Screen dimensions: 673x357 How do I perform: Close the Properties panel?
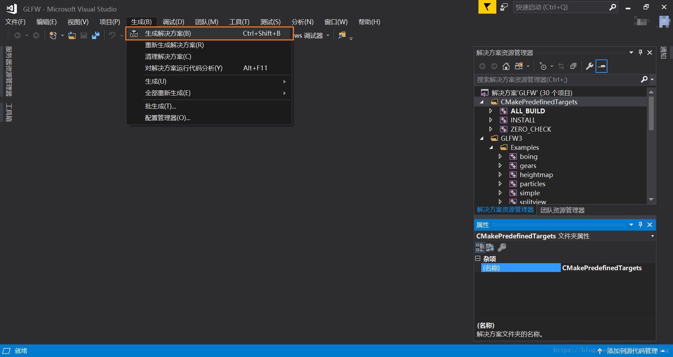pos(650,225)
